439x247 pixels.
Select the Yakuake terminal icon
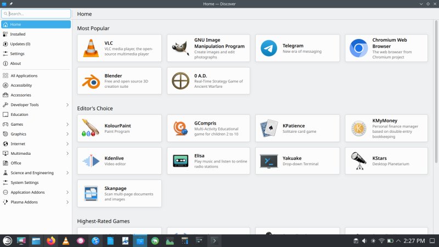click(269, 161)
